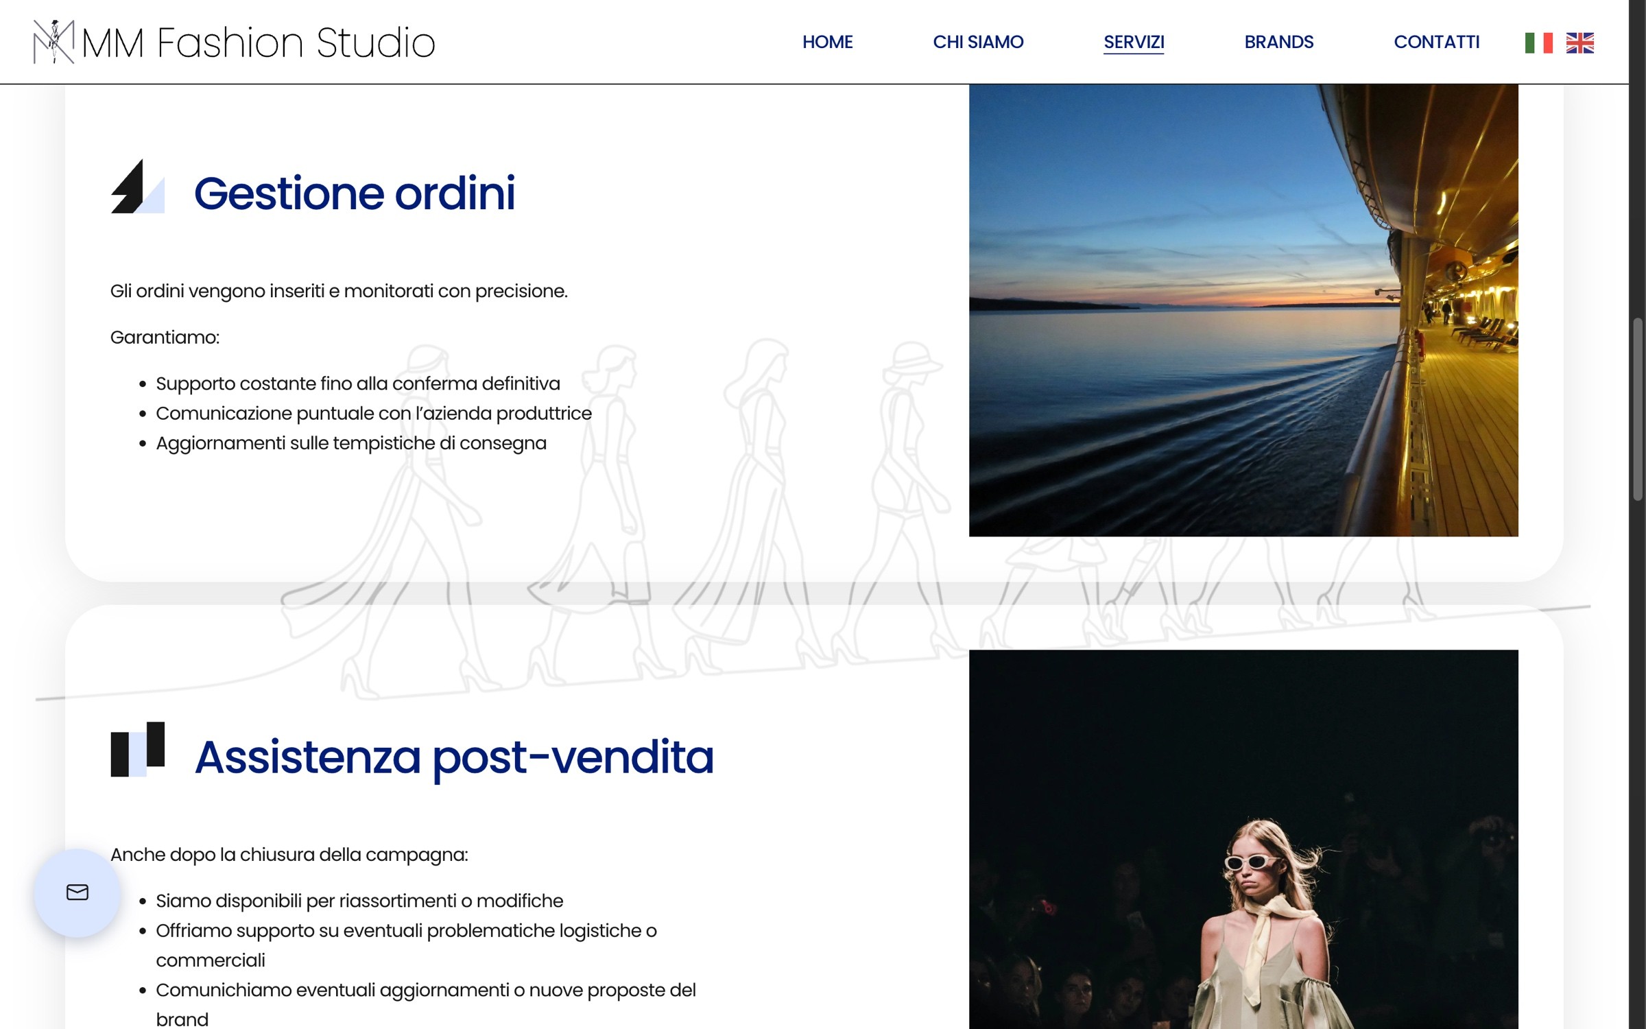
Task: Click the MM Fashion Studio title text
Action: (x=258, y=43)
